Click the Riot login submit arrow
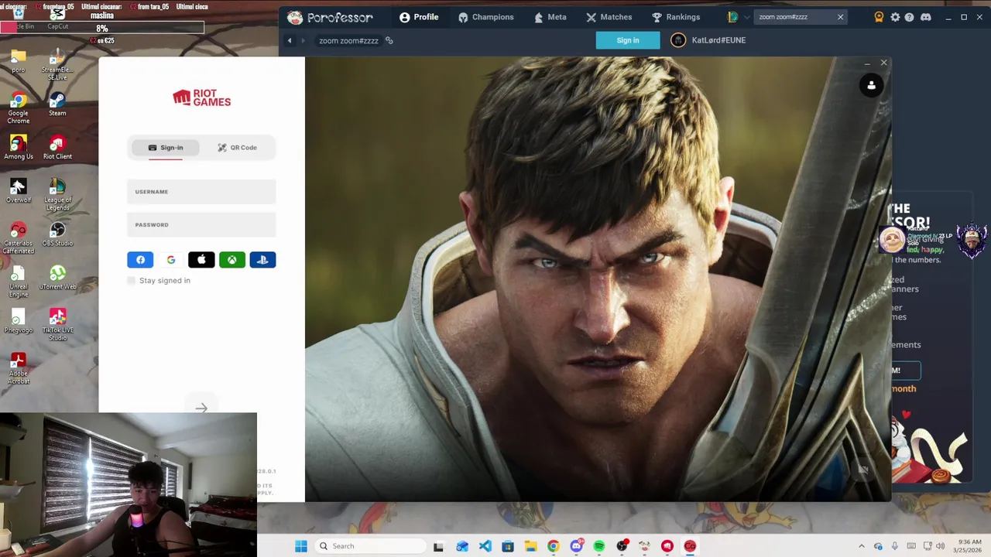Screen dimensions: 991x557 [201, 408]
